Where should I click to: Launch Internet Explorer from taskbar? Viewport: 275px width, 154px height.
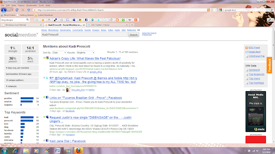click(15, 151)
